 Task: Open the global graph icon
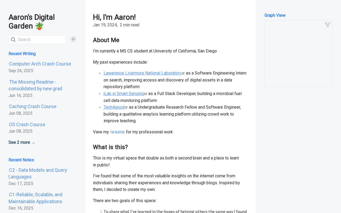pyautogui.click(x=328, y=25)
